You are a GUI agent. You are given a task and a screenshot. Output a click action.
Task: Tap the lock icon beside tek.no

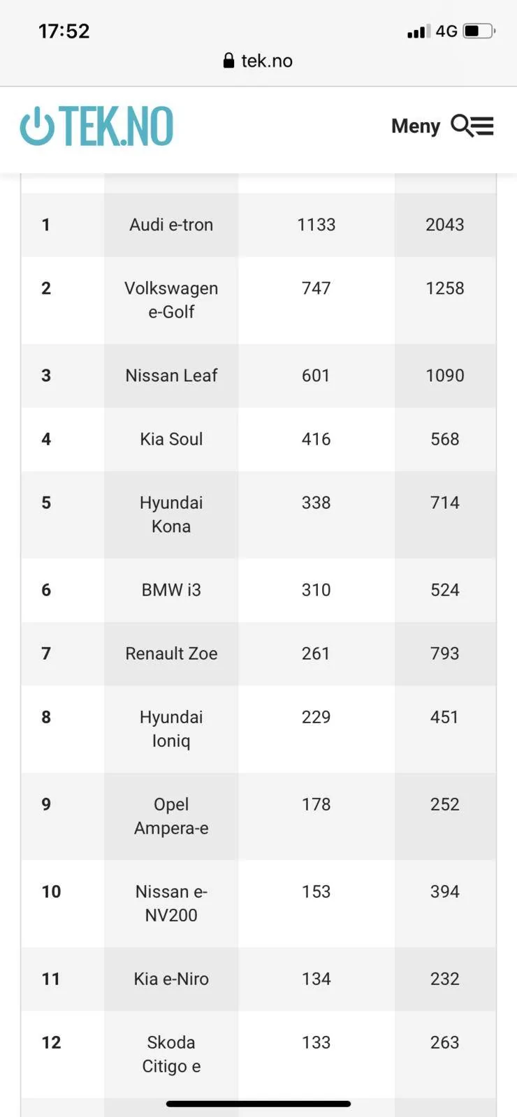click(228, 61)
